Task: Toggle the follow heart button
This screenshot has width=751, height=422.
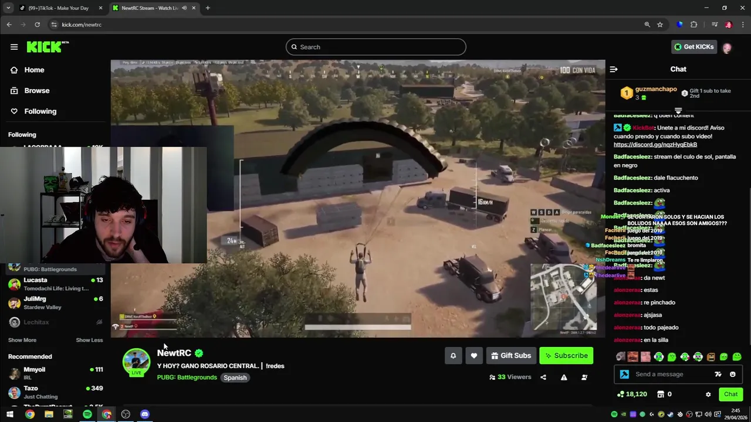Action: (474, 356)
